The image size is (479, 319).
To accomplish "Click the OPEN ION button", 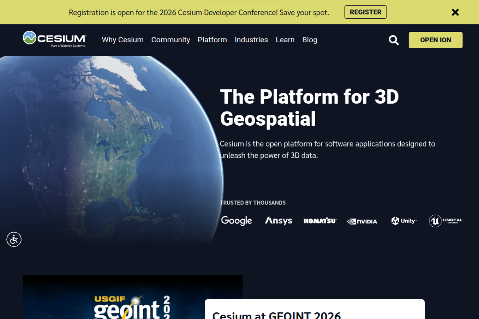I will (x=436, y=40).
